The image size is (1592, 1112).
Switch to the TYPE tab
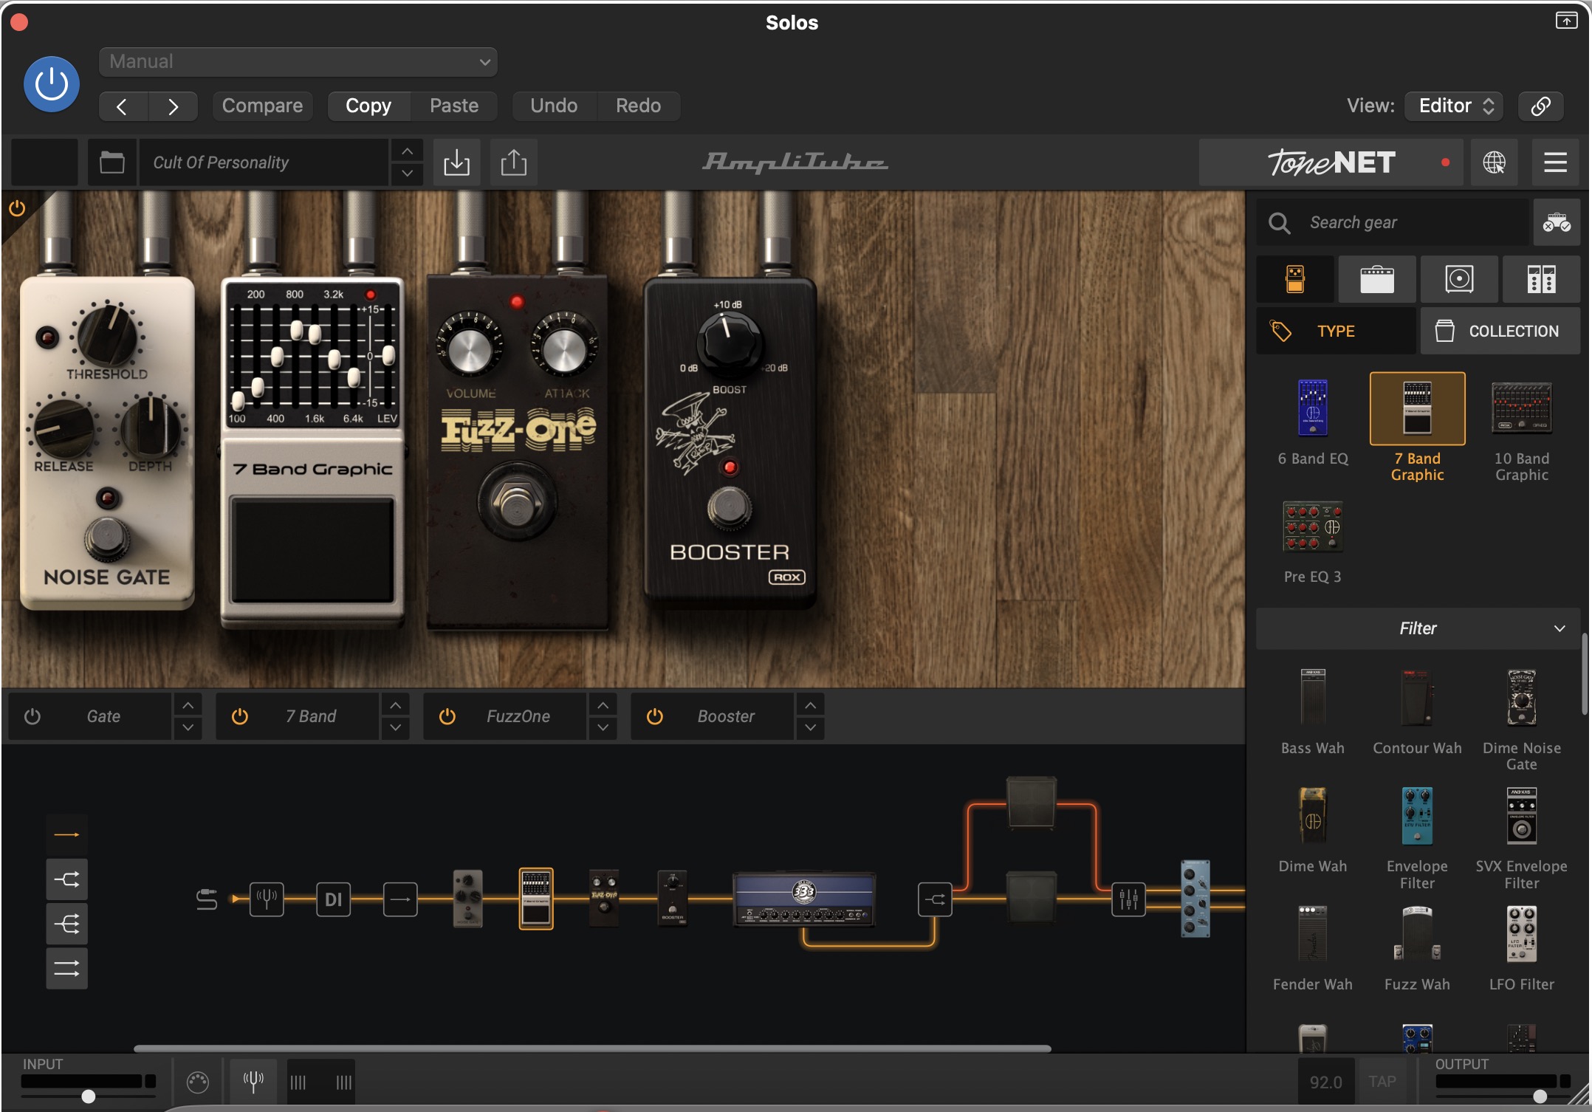coord(1336,331)
